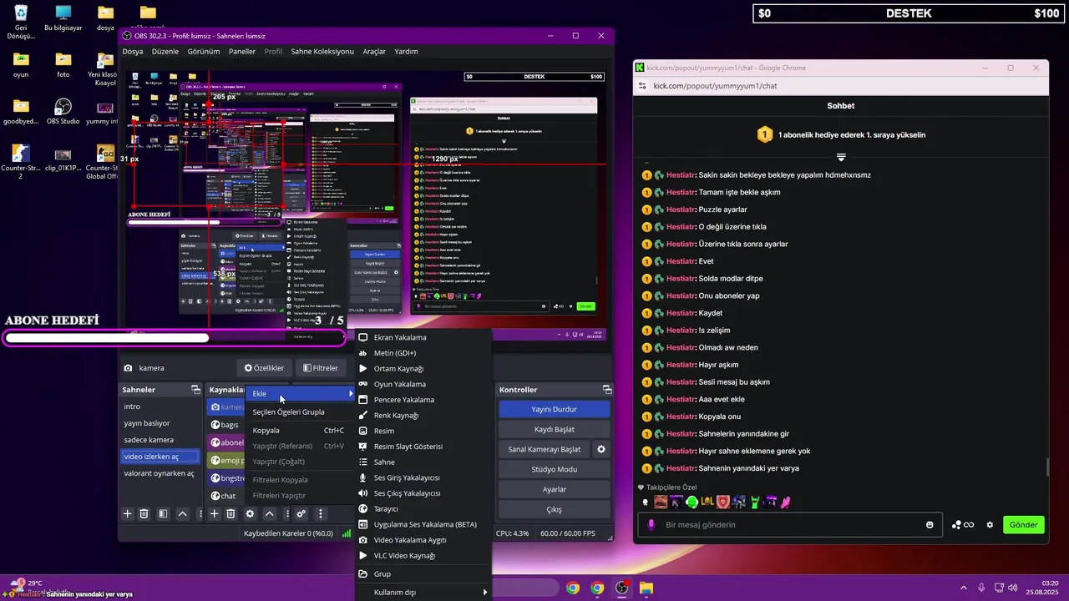The width and height of the screenshot is (1069, 601).
Task: Select the intro scene
Action: pyautogui.click(x=160, y=407)
